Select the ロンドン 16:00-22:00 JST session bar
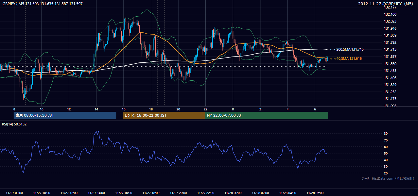Image resolution: width=418 pixels, height=196 pixels. [164, 115]
